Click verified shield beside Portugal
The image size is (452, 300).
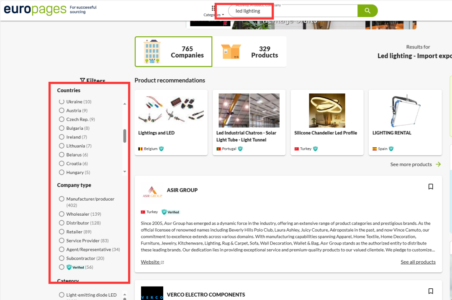pyautogui.click(x=240, y=149)
